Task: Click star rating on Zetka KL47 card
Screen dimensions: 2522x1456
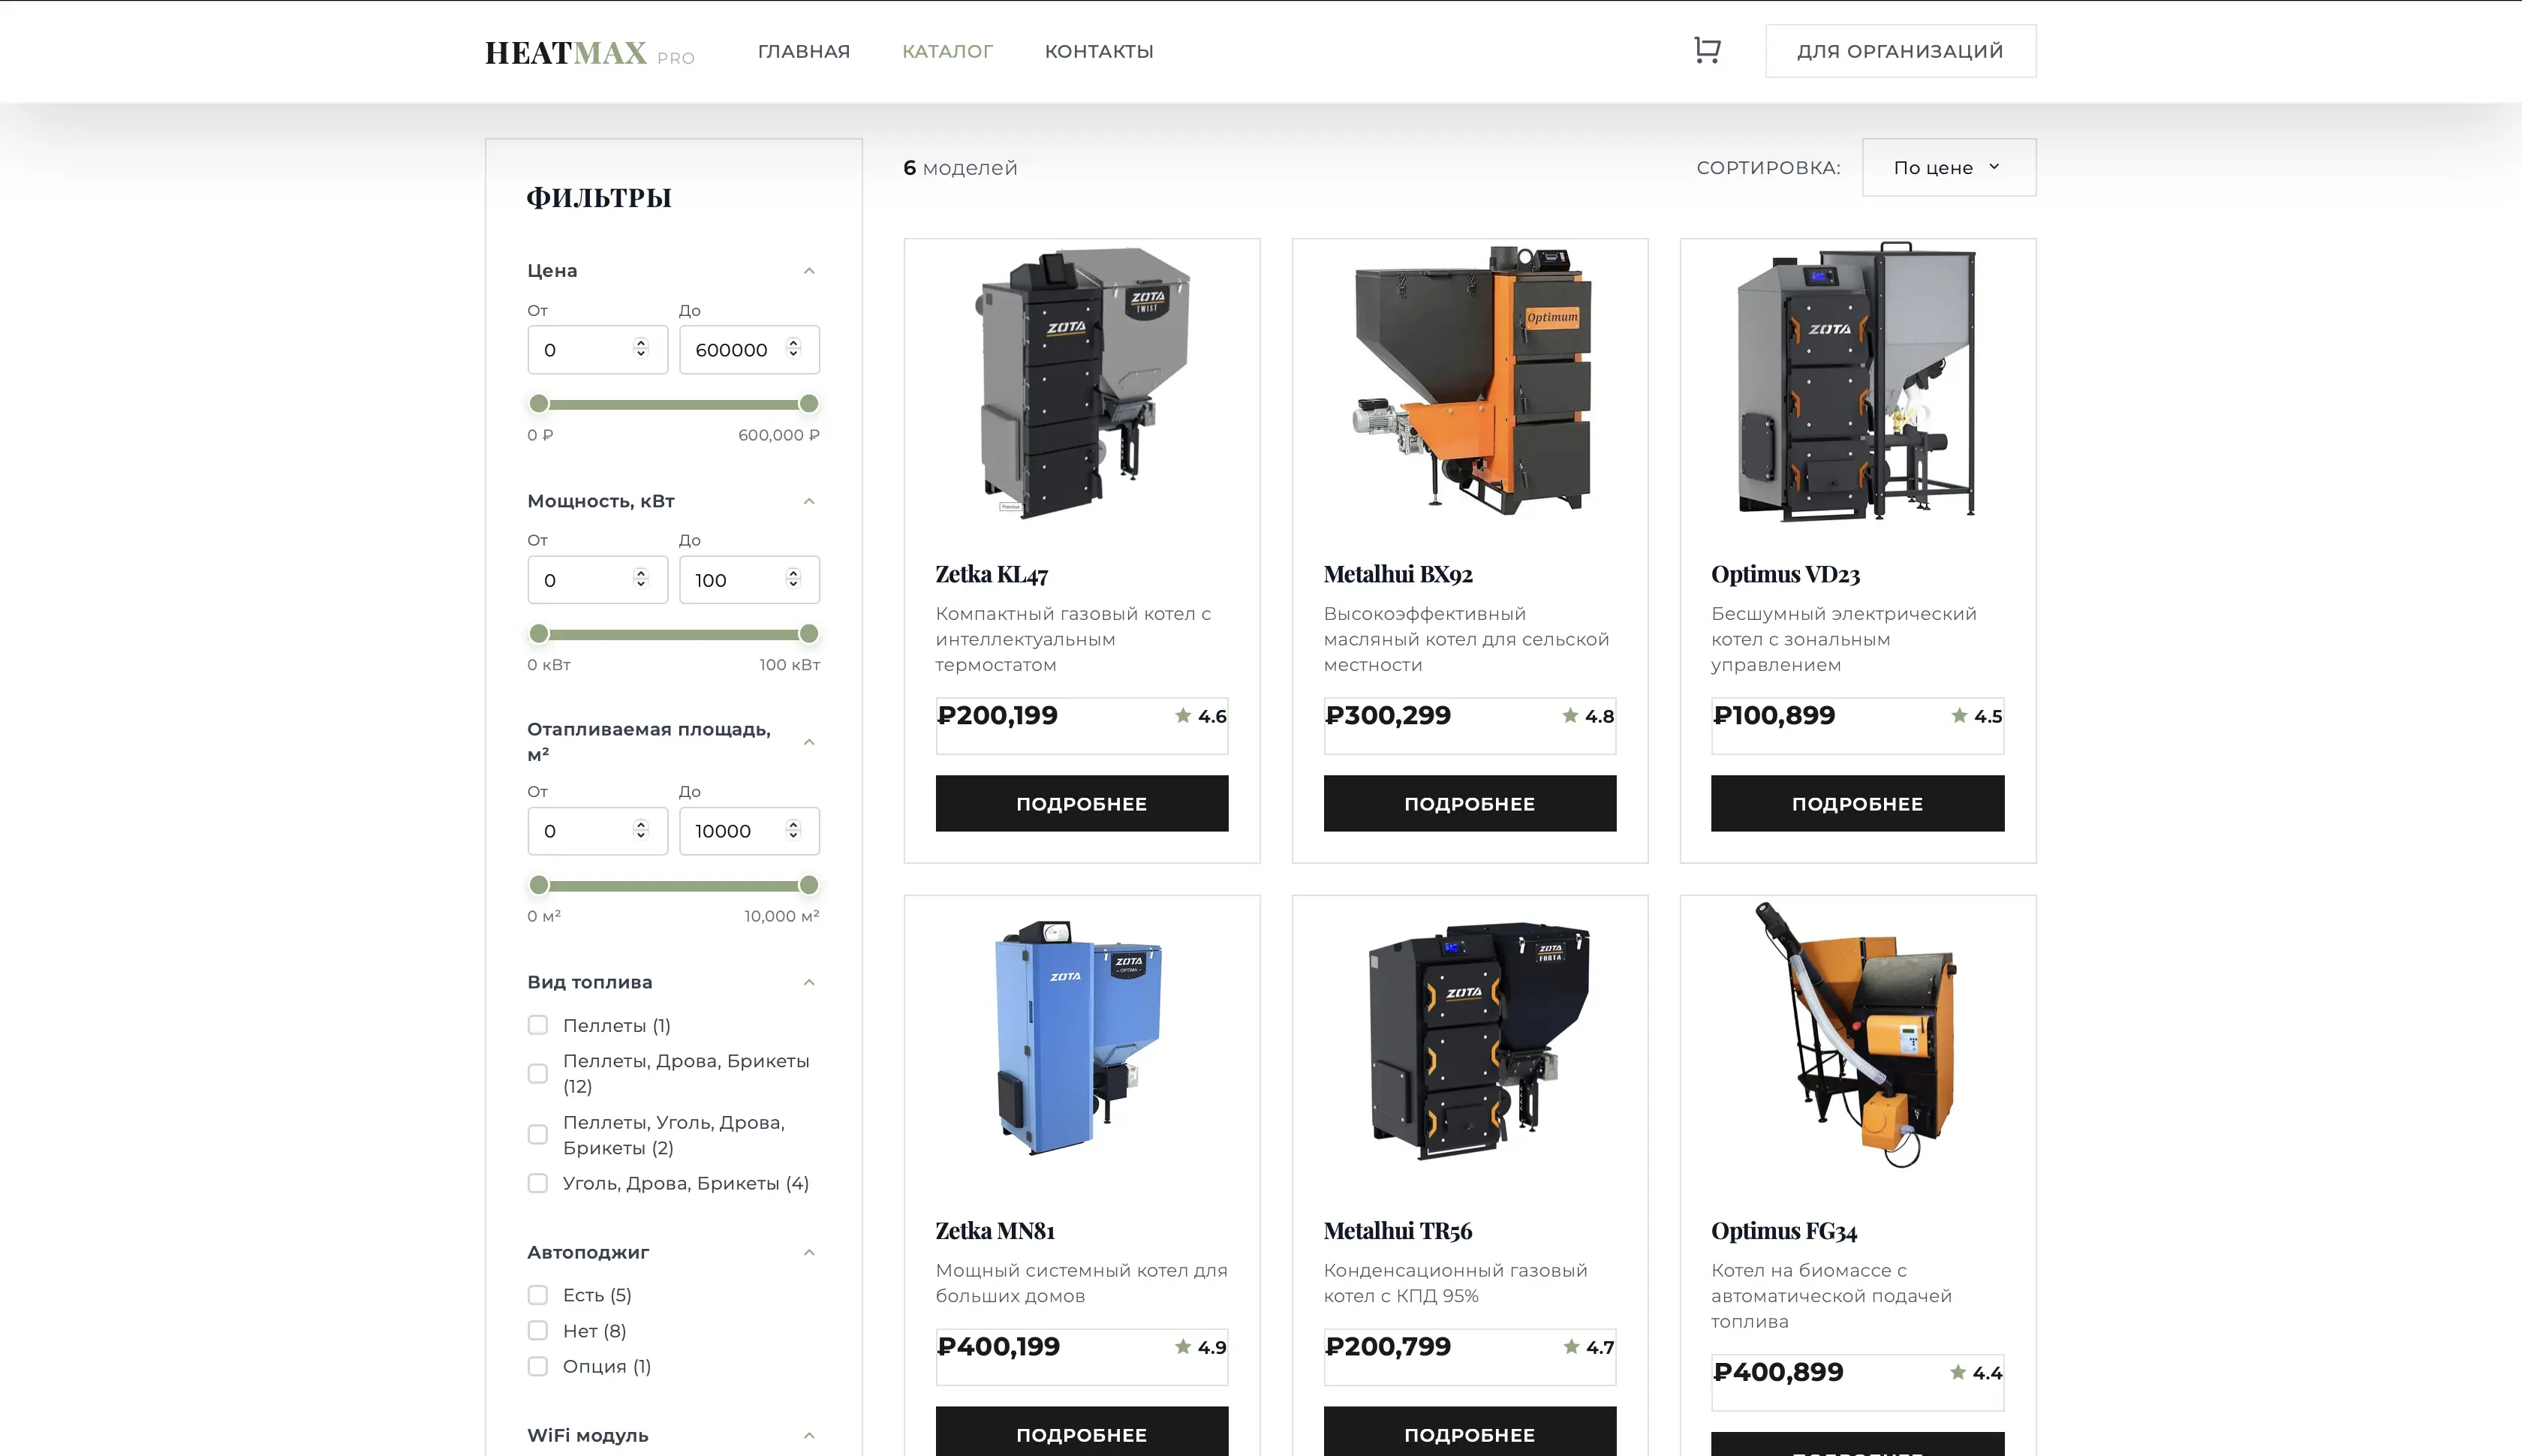Action: (1183, 715)
